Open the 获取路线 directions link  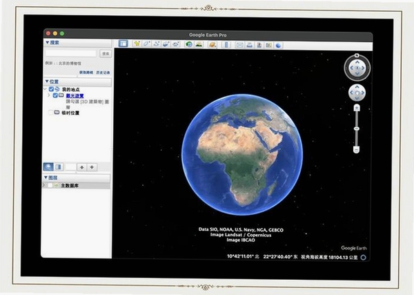point(86,72)
